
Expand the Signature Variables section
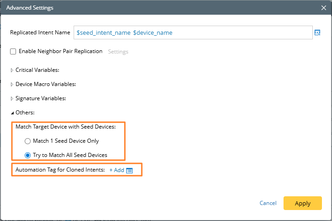coord(12,98)
